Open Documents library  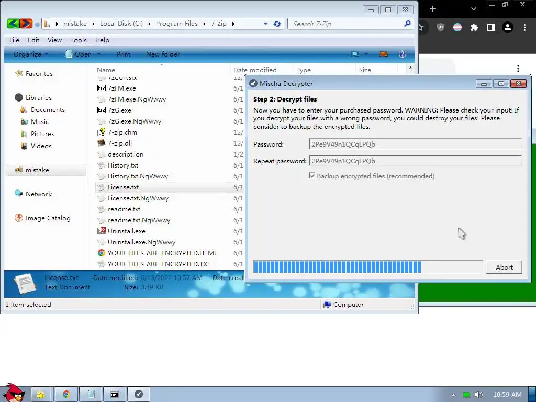coord(48,110)
